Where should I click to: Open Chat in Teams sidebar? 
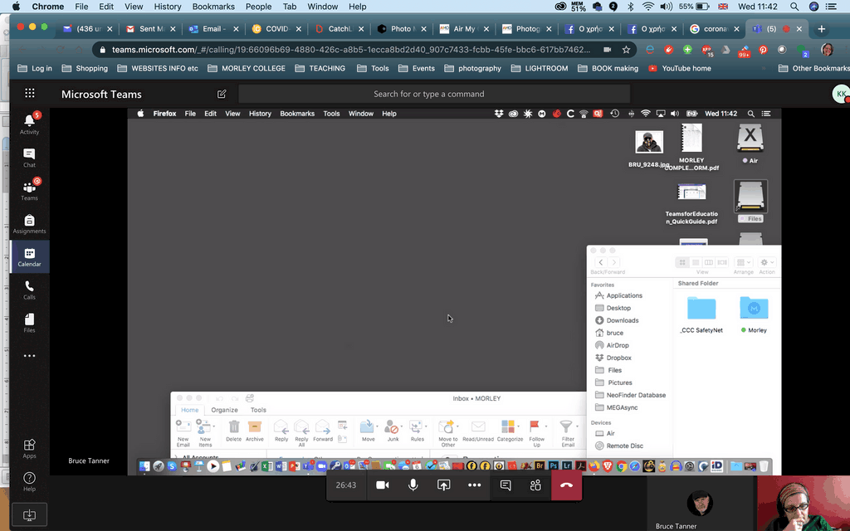pos(30,158)
